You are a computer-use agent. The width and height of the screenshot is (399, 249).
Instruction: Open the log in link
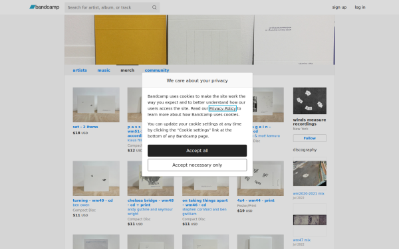pyautogui.click(x=360, y=7)
